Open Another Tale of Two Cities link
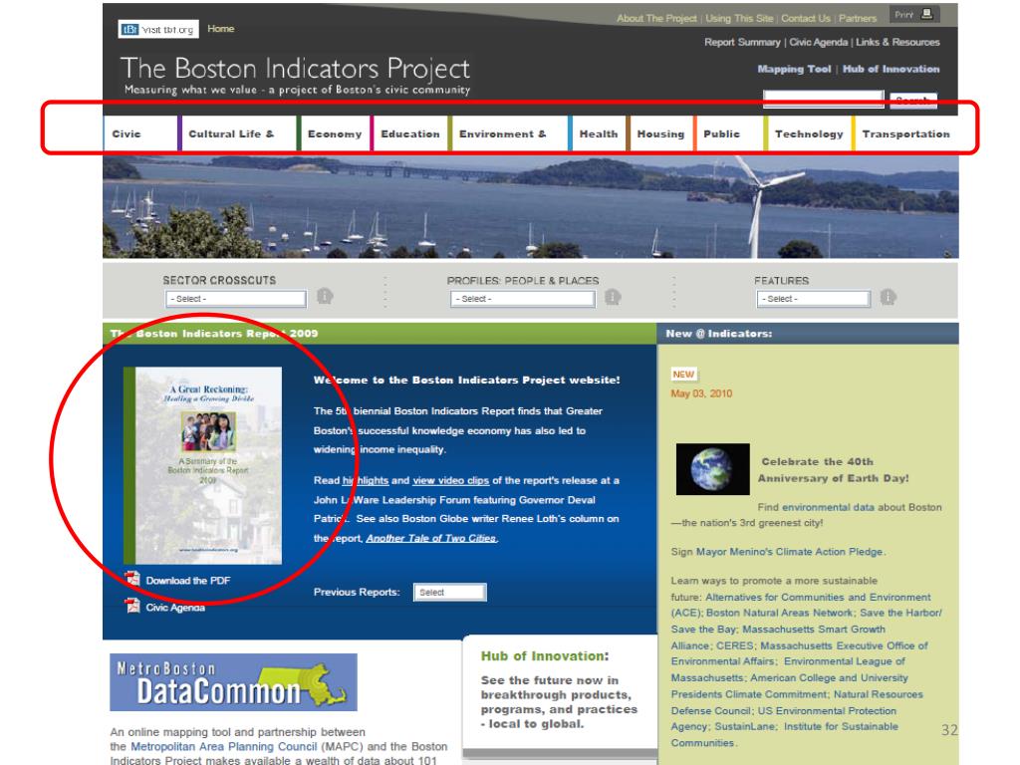1020x765 pixels. pyautogui.click(x=431, y=538)
